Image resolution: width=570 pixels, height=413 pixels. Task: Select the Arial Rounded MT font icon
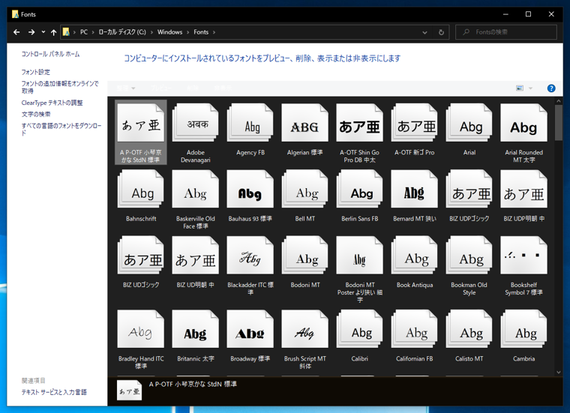coord(523,123)
